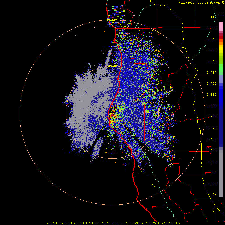Click the 11:16 timestamp in caption
225x225 pixels.
(174, 223)
